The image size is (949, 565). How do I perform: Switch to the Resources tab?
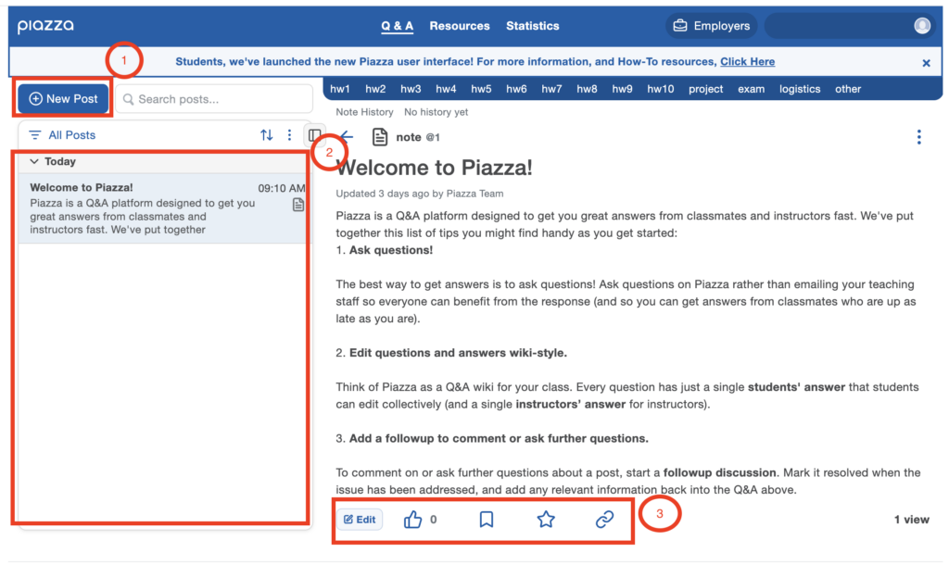tap(460, 26)
